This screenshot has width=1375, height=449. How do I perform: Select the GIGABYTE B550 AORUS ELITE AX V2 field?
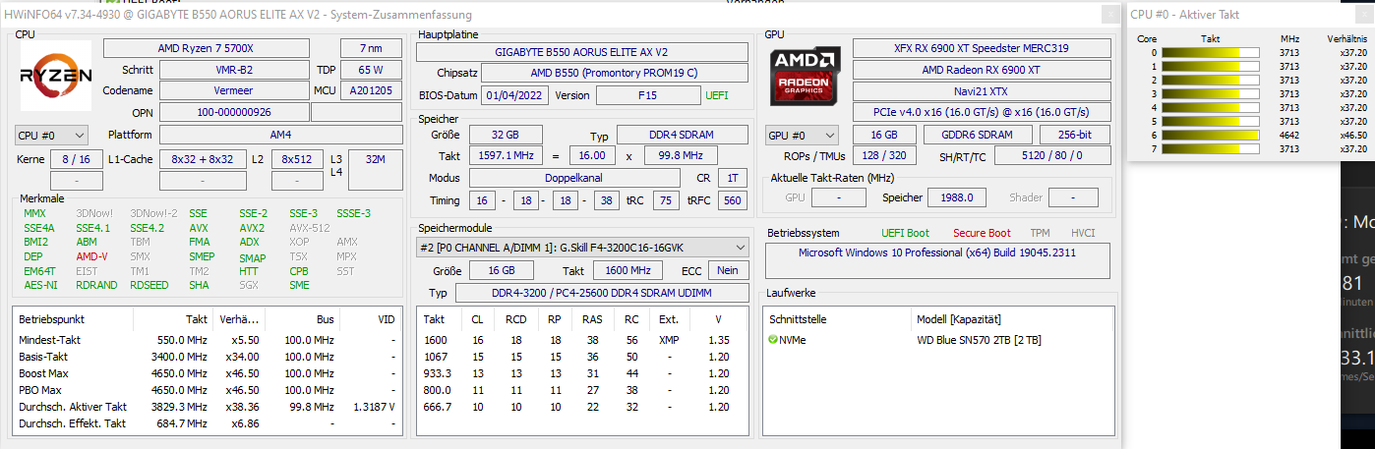(582, 52)
